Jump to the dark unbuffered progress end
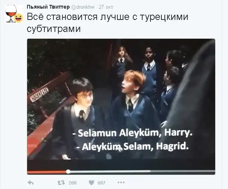The width and height of the screenshot is (228, 189). [x=182, y=172]
